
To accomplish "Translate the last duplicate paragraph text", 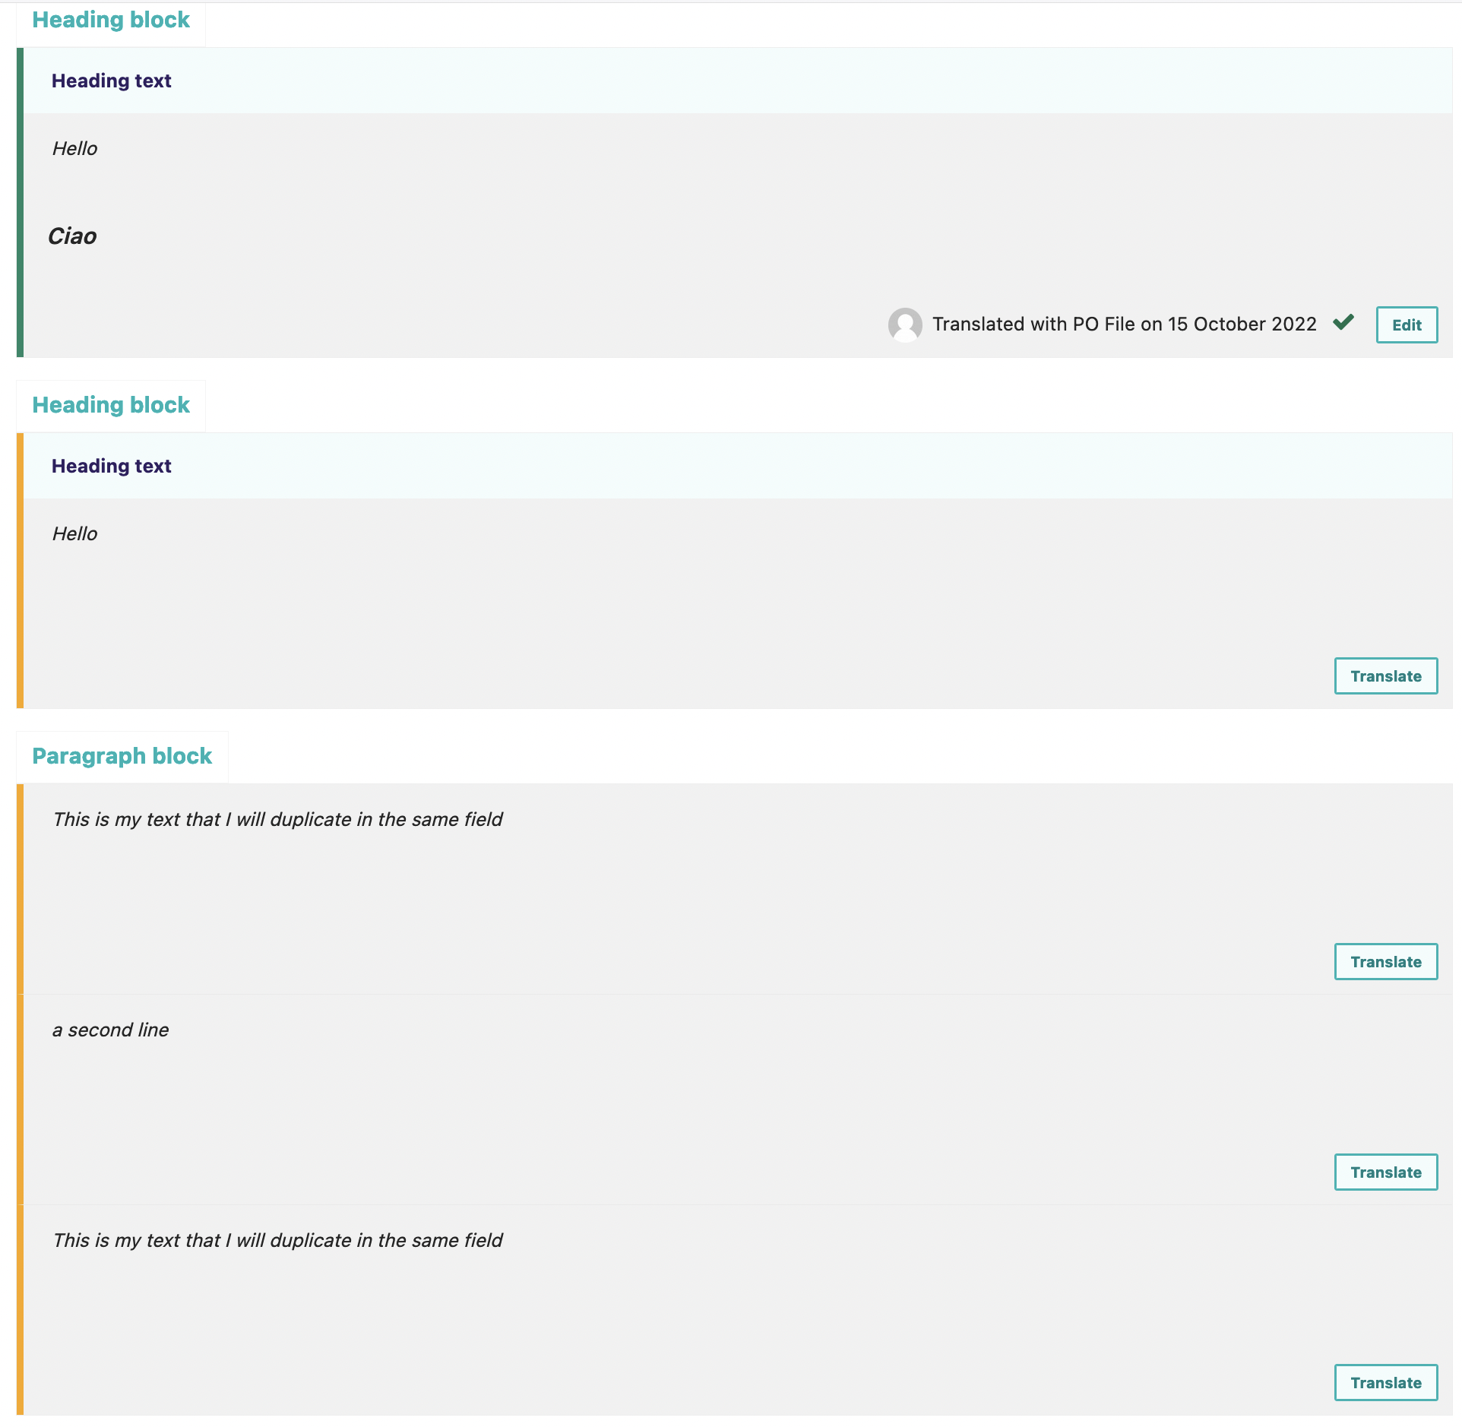I will (1385, 1383).
